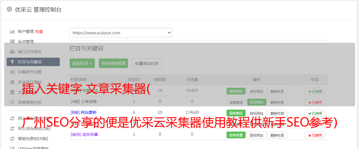Image resolution: width=359 pixels, height=149 pixels.
Task: Open the 充值 recharge link
Action: (x=39, y=31)
